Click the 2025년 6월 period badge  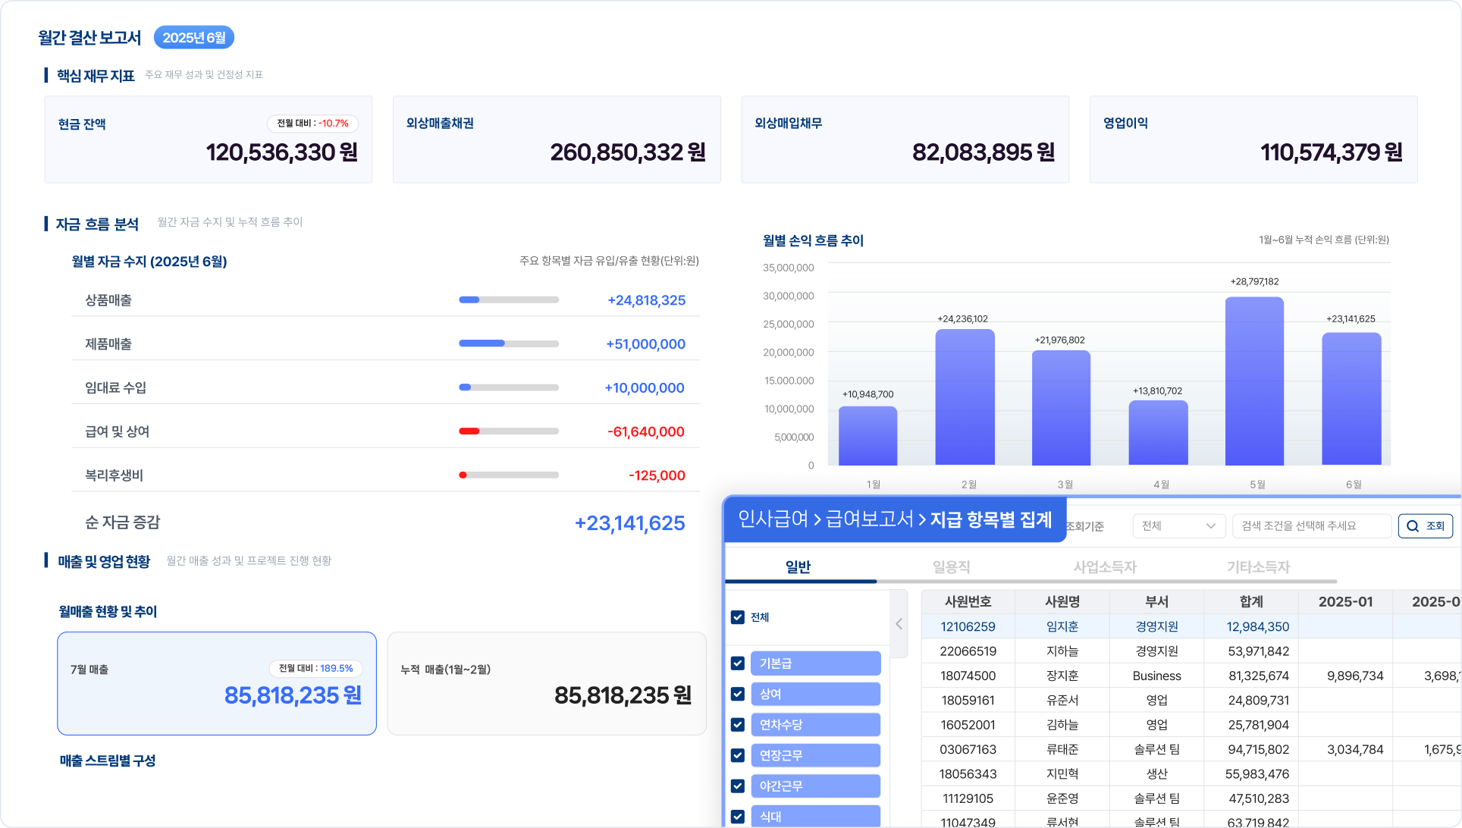[194, 38]
